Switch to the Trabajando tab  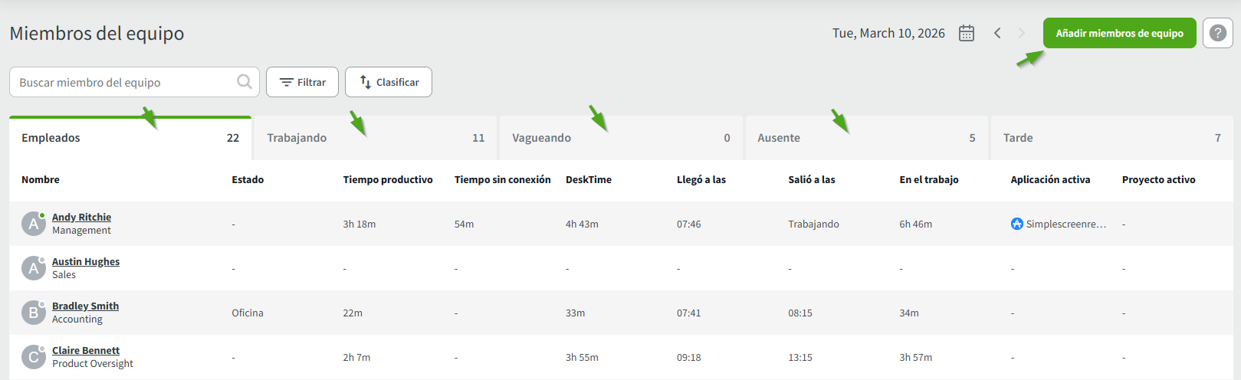coord(375,138)
